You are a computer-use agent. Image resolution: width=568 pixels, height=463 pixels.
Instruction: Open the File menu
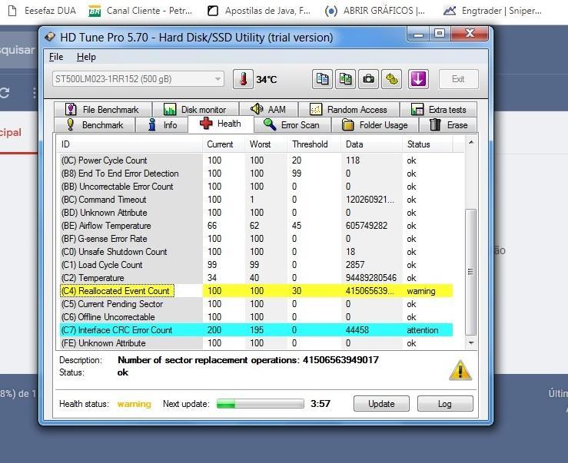point(56,57)
